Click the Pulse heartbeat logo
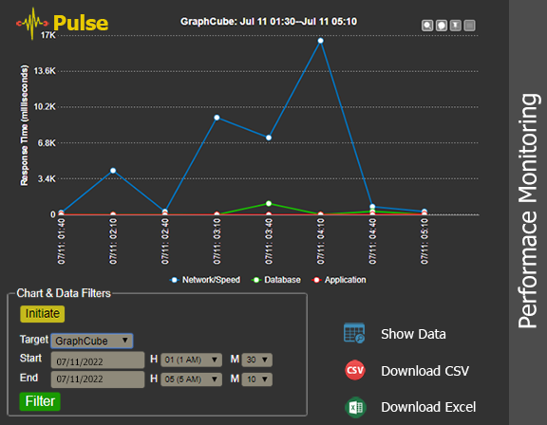This screenshot has height=425, width=547. pos(62,23)
